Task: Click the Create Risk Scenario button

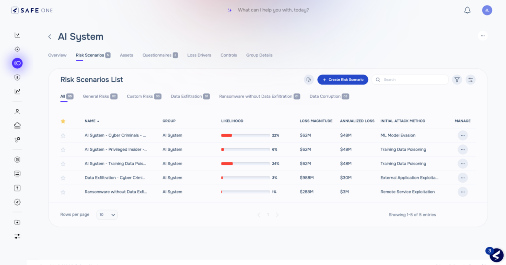Action: (x=343, y=79)
